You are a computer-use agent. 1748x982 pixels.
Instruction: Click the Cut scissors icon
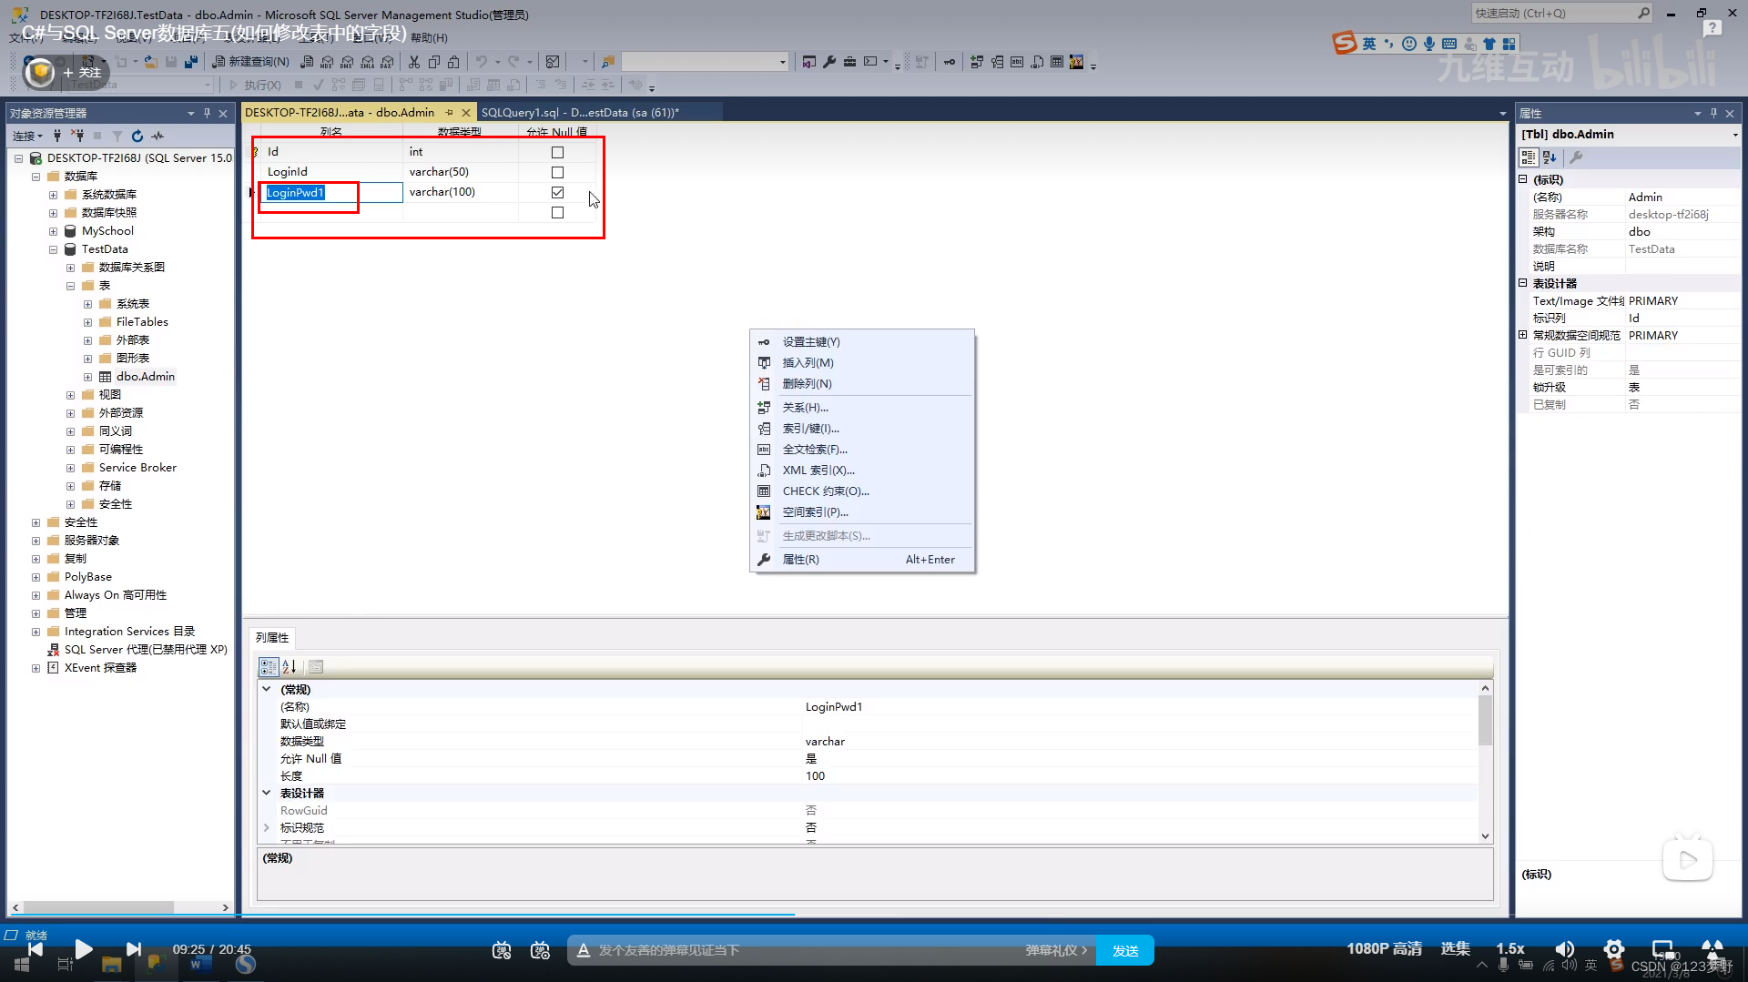tap(414, 62)
